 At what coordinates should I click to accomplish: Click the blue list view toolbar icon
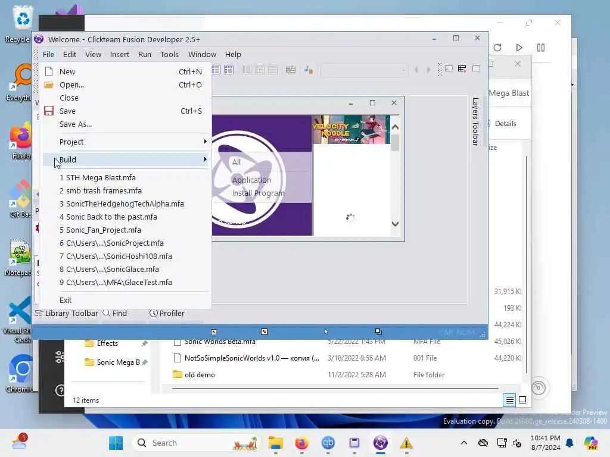216,70
